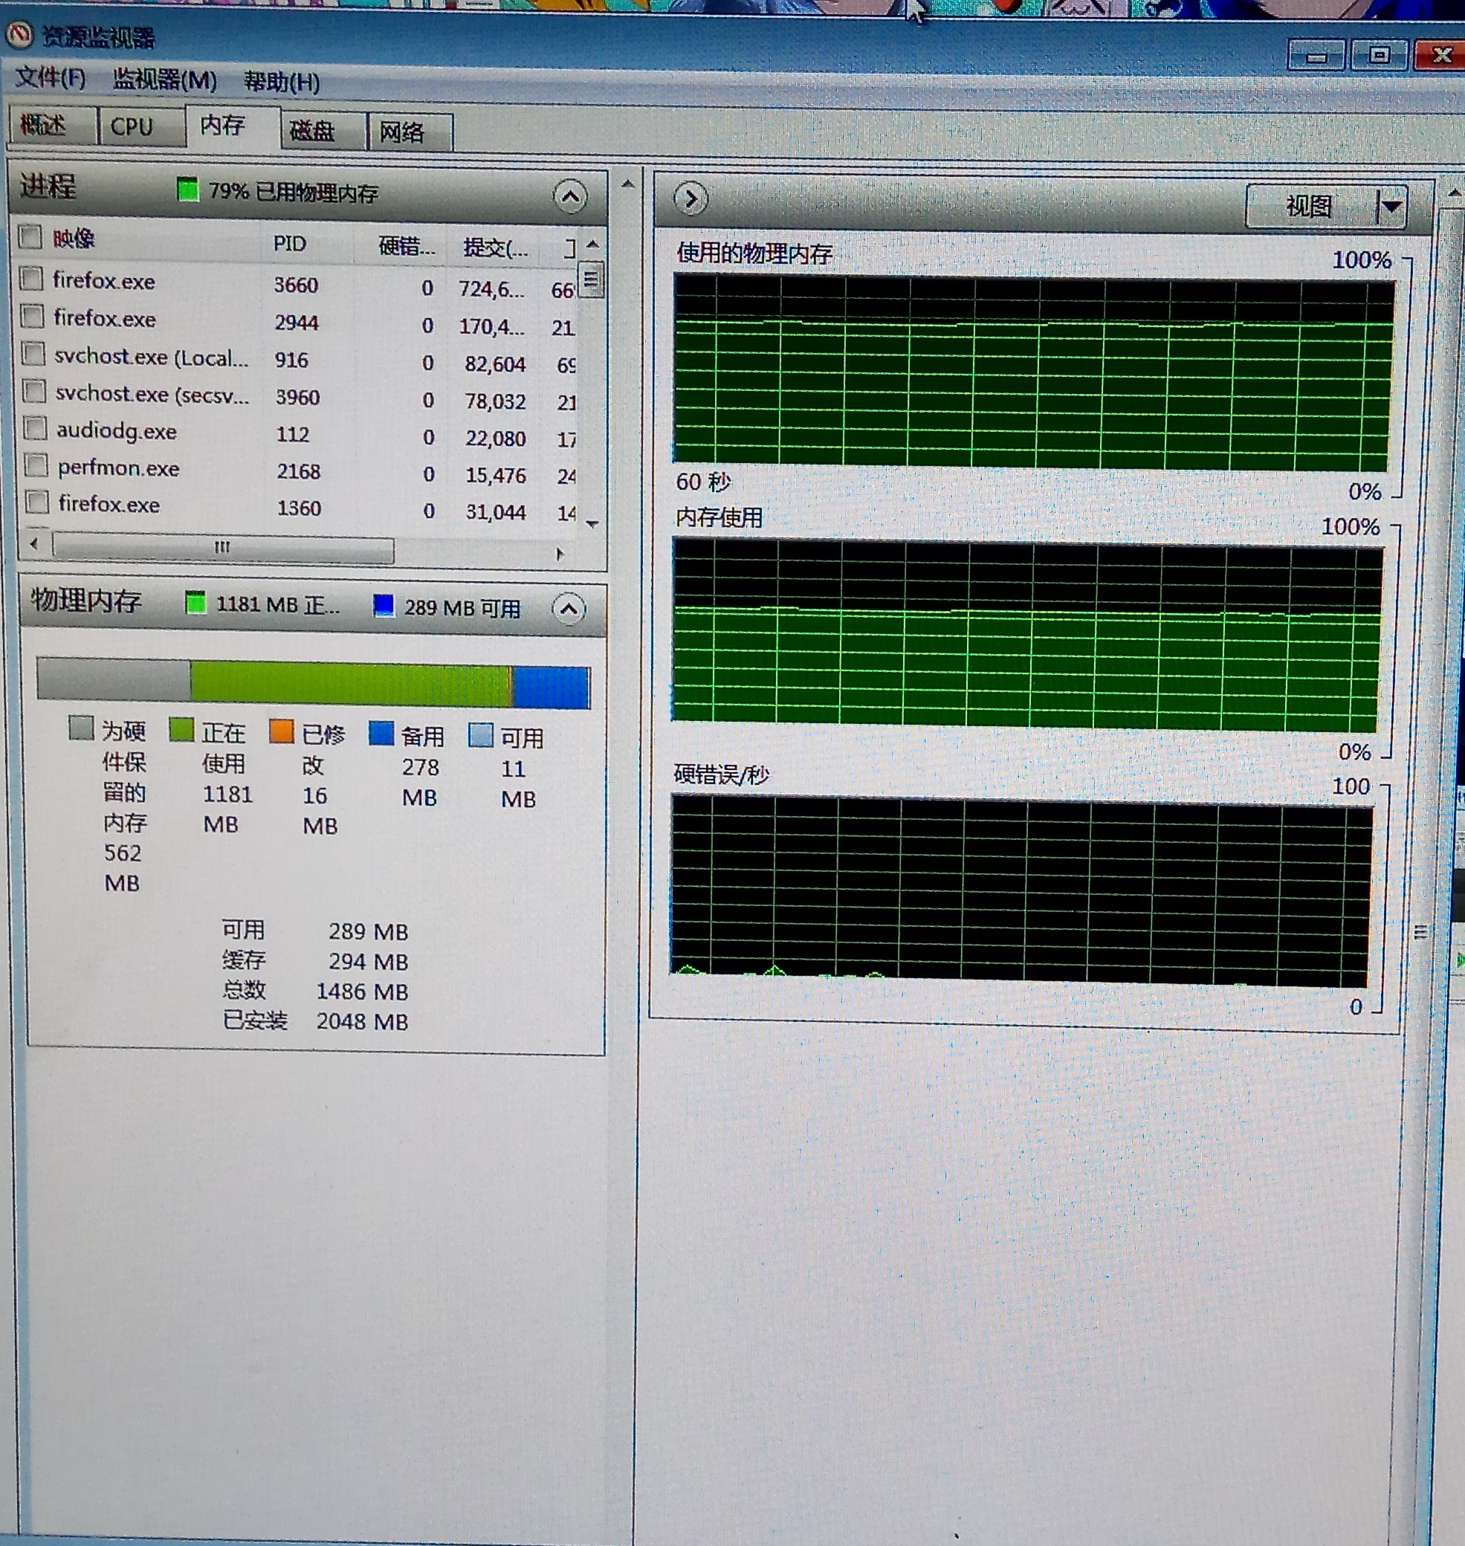Viewport: 1465px width, 1546px height.
Task: Enable the audiodg.exe checkbox
Action: tap(35, 428)
